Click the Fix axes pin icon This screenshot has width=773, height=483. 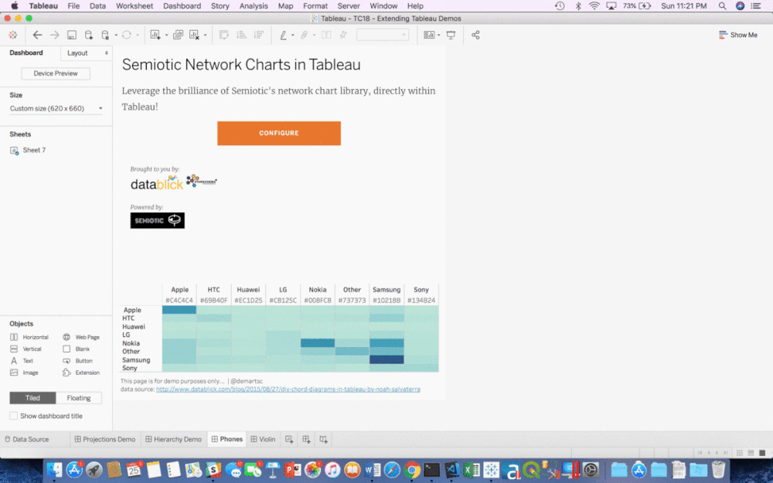tap(343, 35)
